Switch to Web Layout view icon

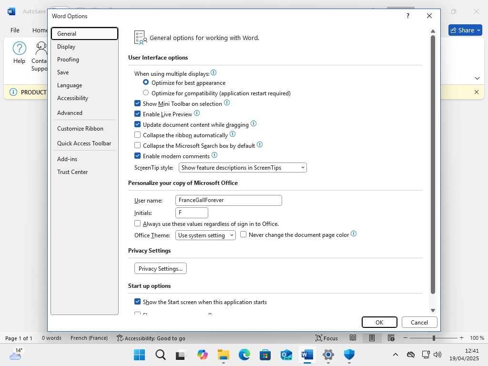[x=391, y=338]
